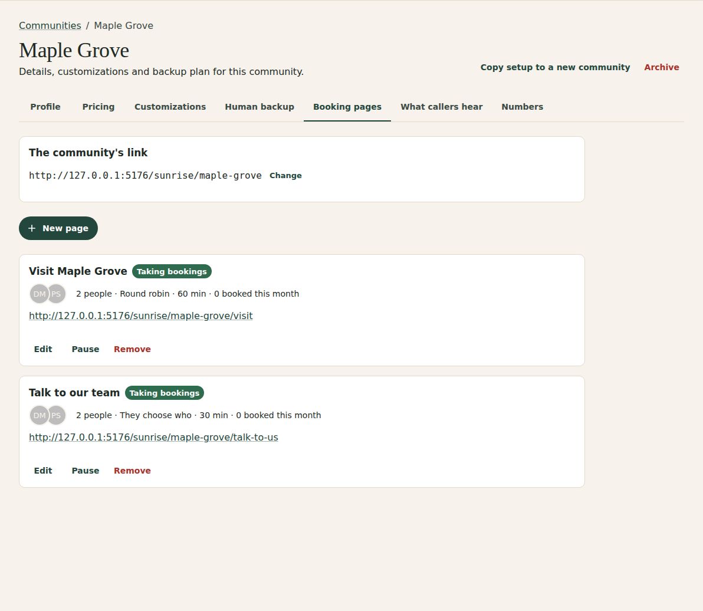703x611 pixels.
Task: Click the plus icon on New page button
Action: click(32, 228)
